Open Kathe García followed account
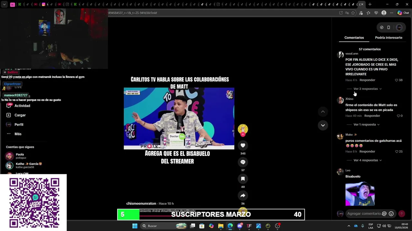 coord(24,165)
